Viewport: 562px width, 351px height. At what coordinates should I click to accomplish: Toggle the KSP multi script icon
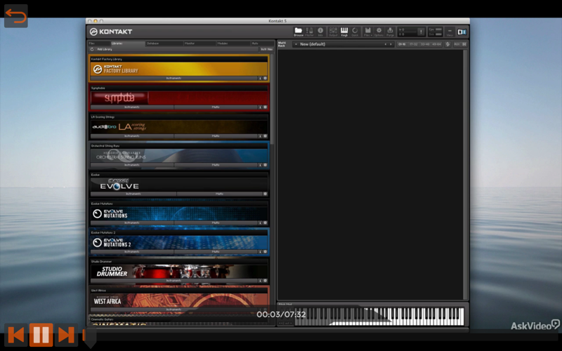[447, 44]
